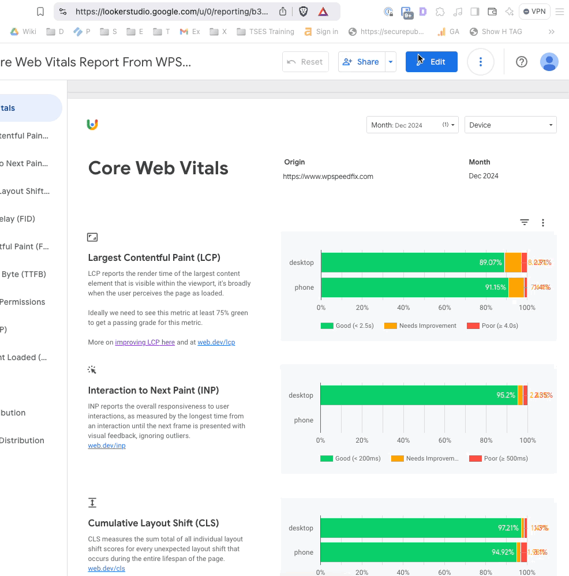Click the LCP screen frame icon

coord(92,237)
